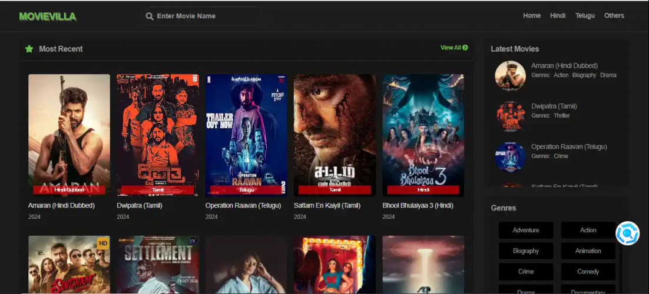Select the Others menu item
Viewport: 649px width, 294px height.
tap(614, 16)
